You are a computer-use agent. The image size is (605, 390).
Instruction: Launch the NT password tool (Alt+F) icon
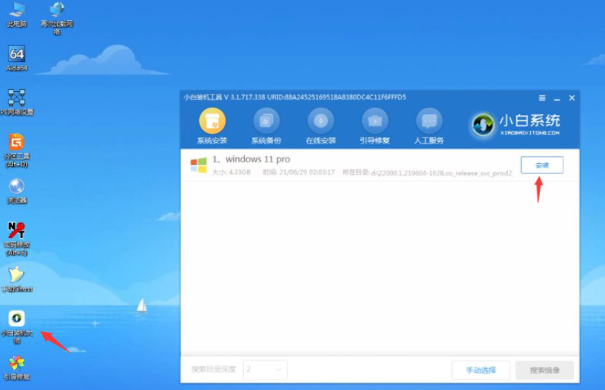16,238
